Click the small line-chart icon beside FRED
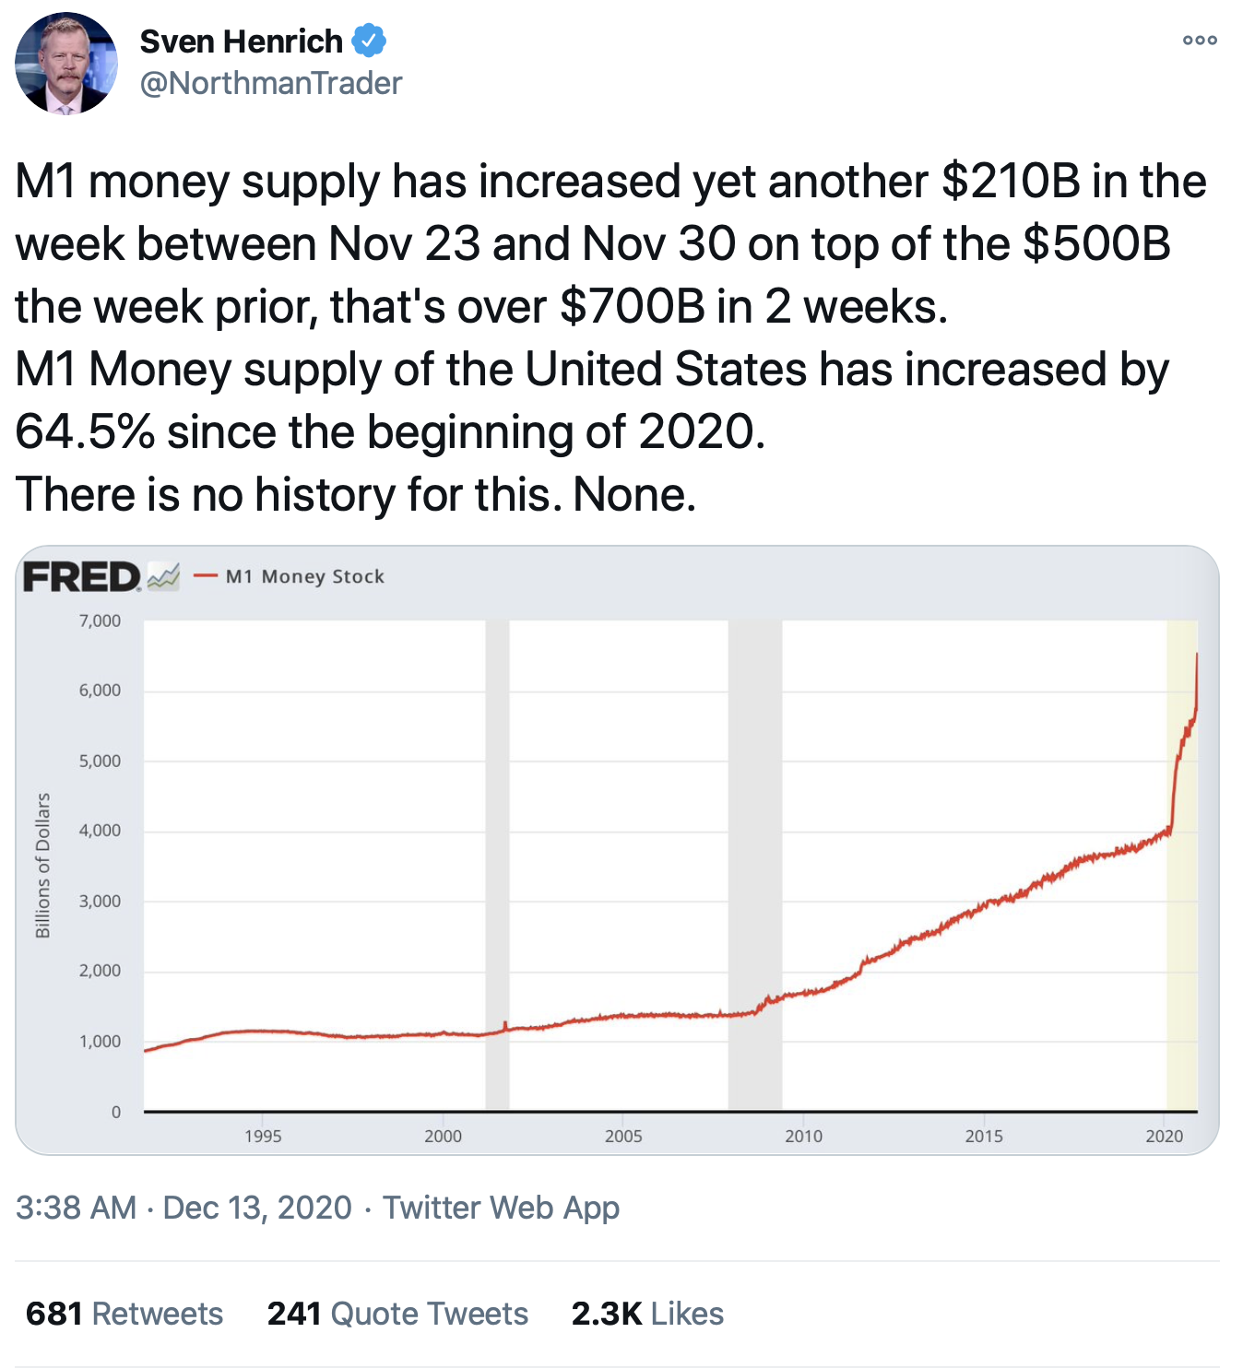Image resolution: width=1243 pixels, height=1368 pixels. pyautogui.click(x=163, y=577)
